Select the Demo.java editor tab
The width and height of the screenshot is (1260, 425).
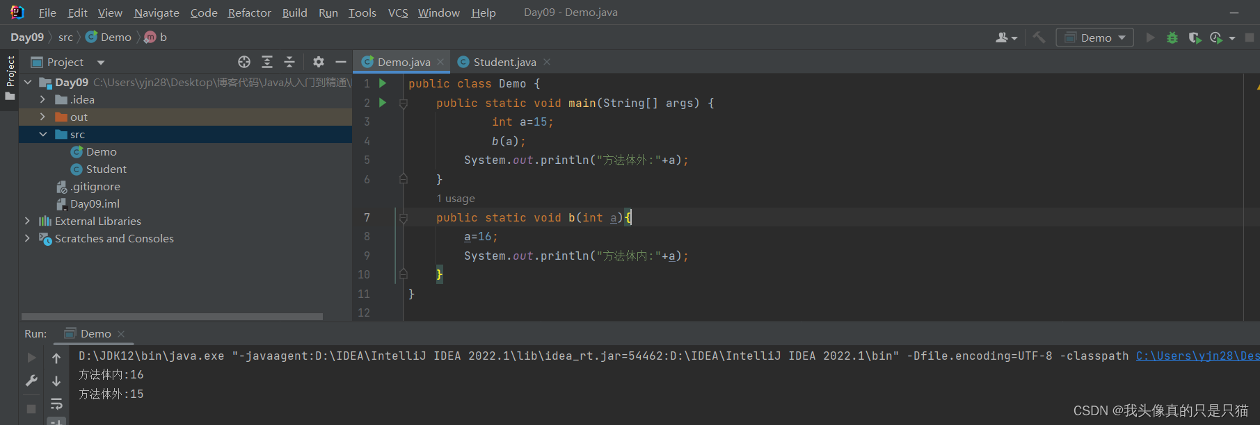click(x=402, y=62)
